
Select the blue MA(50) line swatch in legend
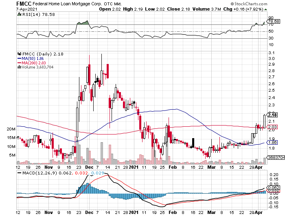pyautogui.click(x=20, y=59)
